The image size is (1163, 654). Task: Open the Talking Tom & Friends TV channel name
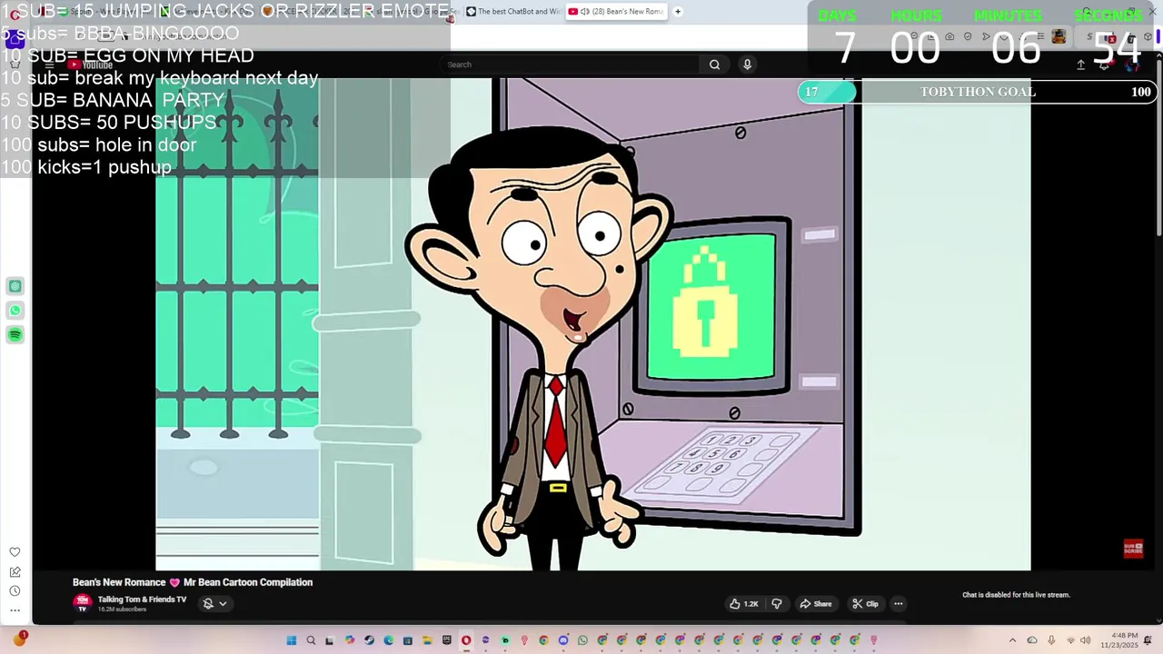pos(142,599)
